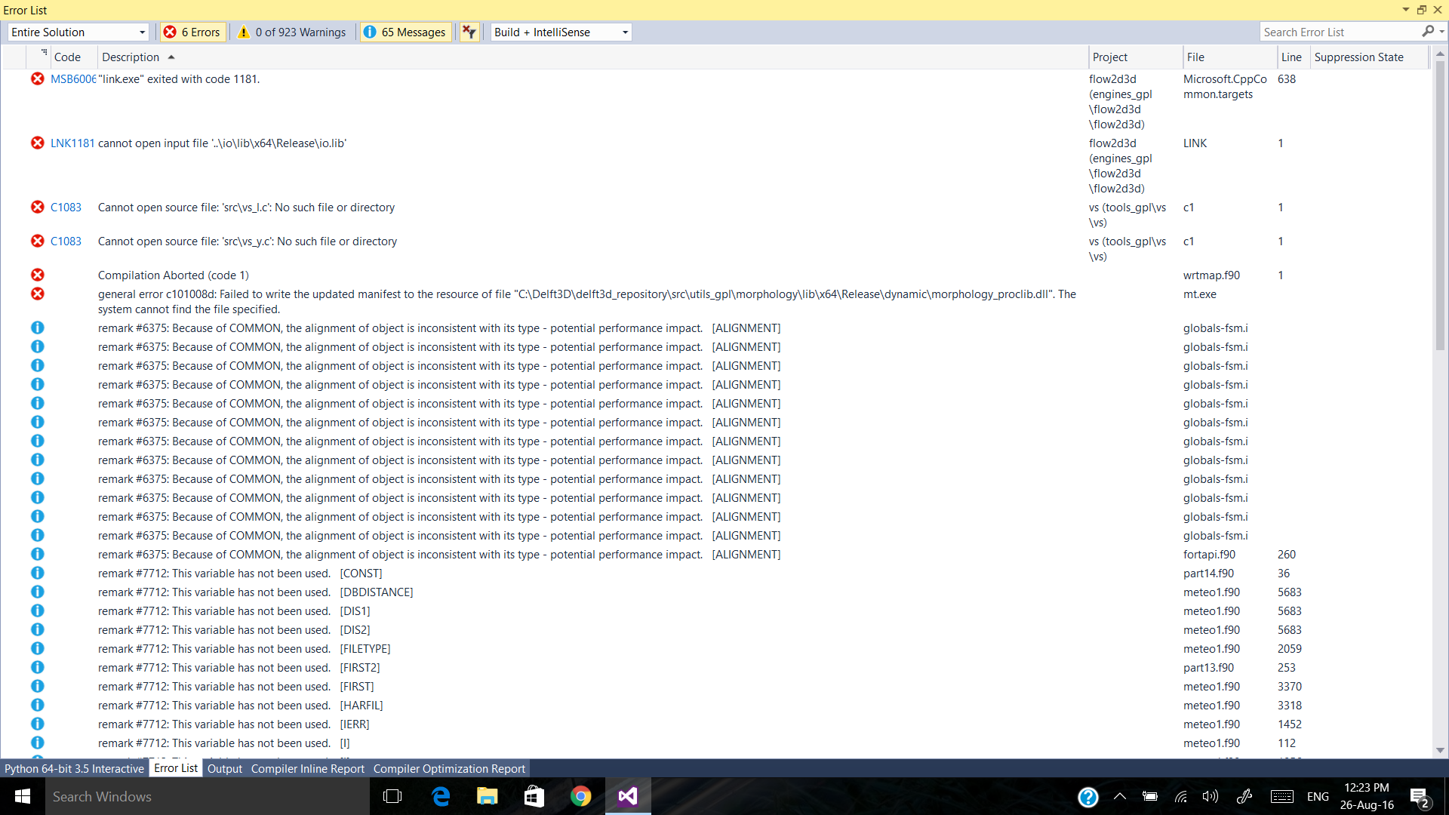The width and height of the screenshot is (1449, 815).
Task: Click the error icon for vs_l.c C1083 row
Action: click(37, 207)
